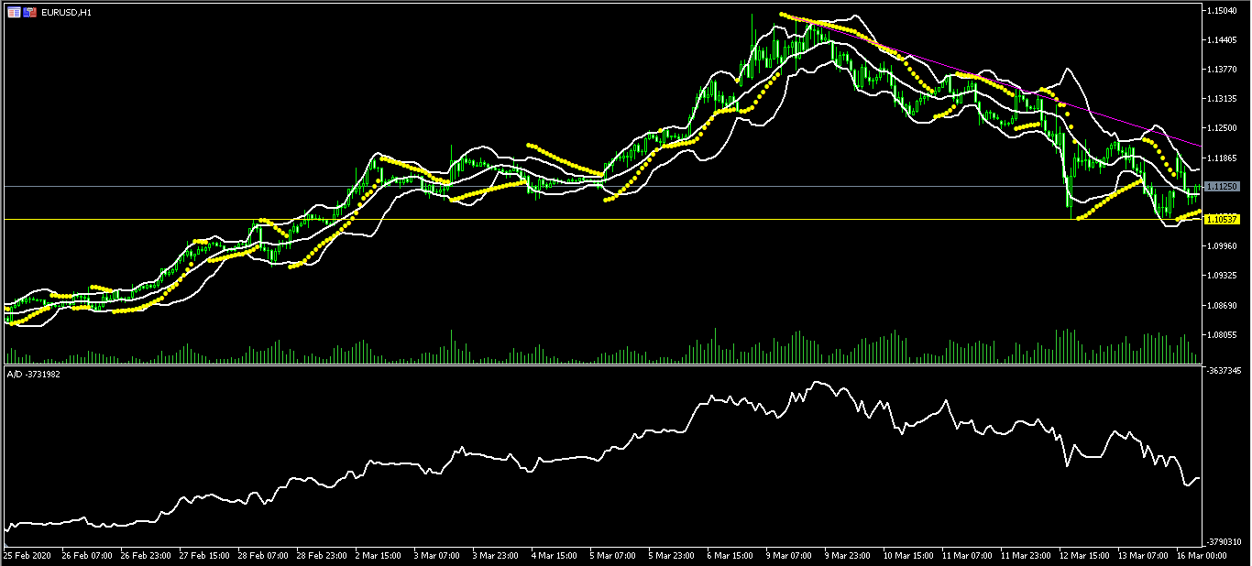Screen dimensions: 1252x566
Task: Click the 11 Mar 07:00 time label
Action: pyautogui.click(x=966, y=555)
